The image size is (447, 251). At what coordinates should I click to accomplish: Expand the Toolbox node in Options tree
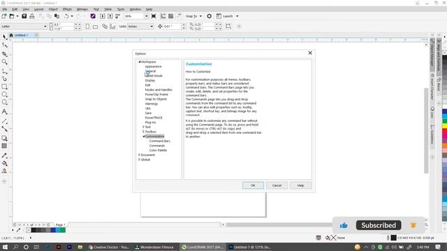[x=143, y=132]
